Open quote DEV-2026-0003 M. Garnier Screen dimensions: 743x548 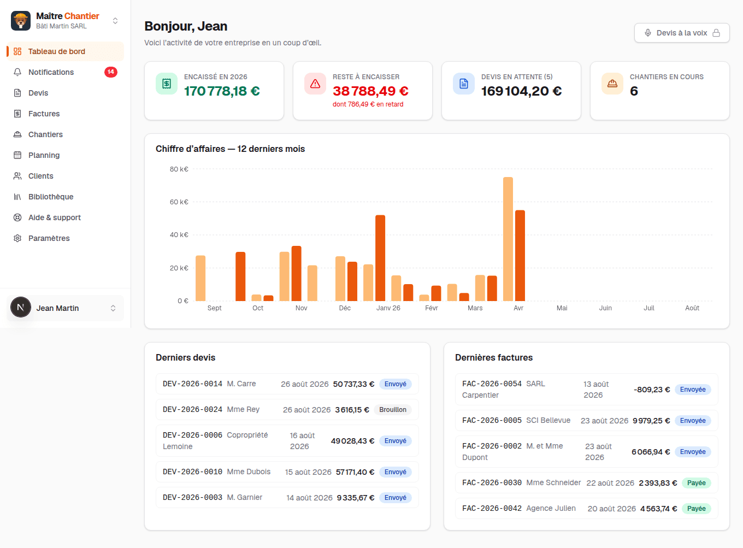(287, 498)
